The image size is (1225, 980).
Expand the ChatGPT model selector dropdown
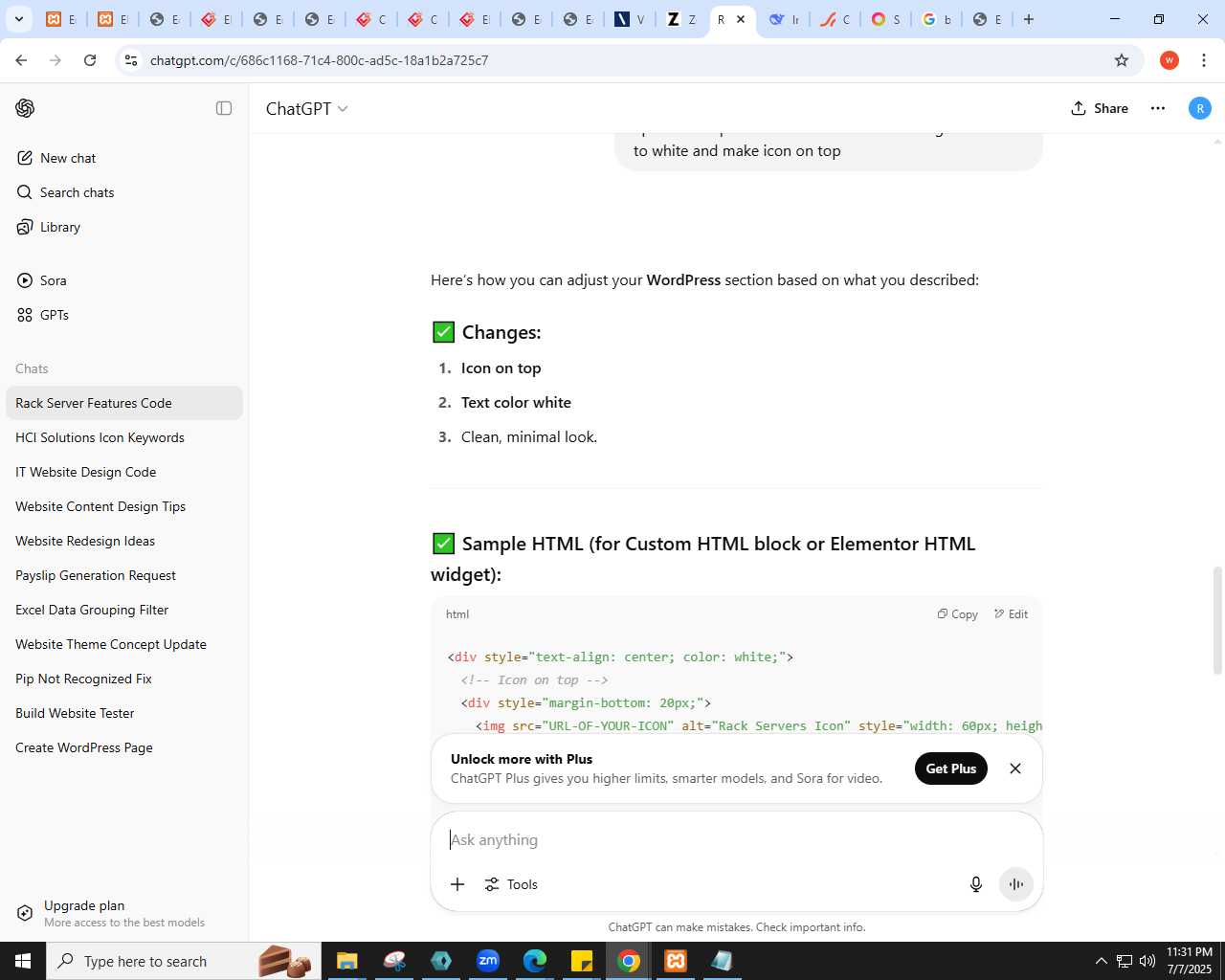point(307,108)
